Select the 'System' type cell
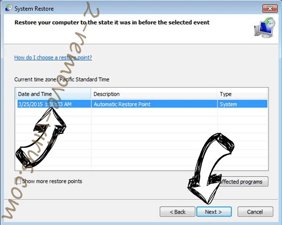 [243, 104]
